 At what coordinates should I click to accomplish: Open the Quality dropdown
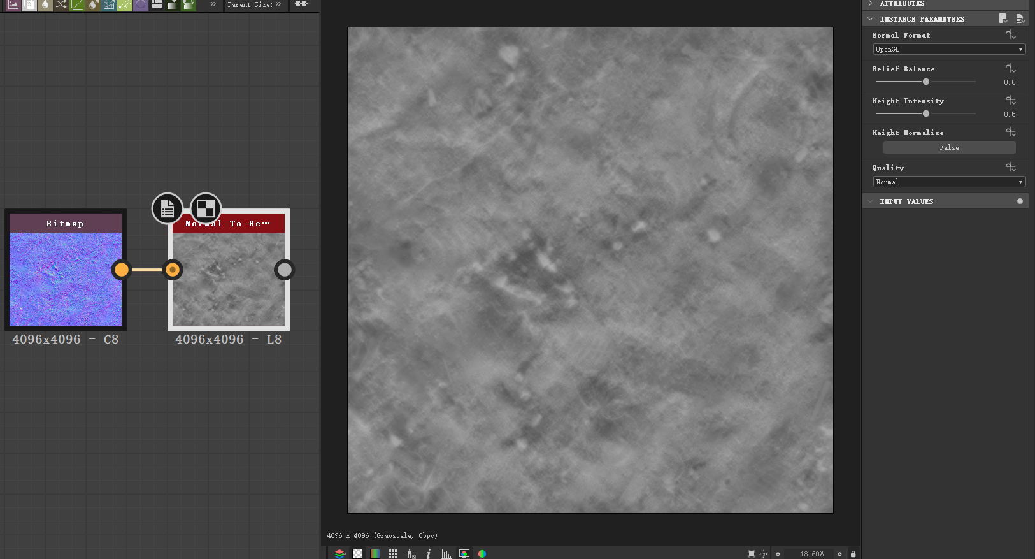point(949,182)
